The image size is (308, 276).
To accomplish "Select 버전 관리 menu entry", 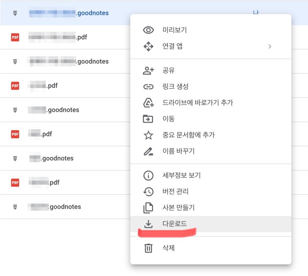I will [x=211, y=192].
